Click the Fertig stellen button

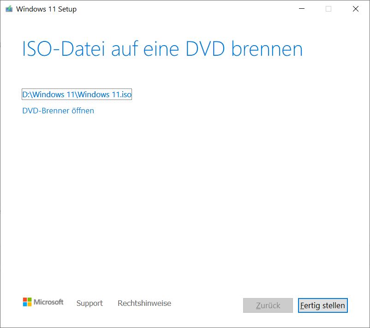[322, 305]
